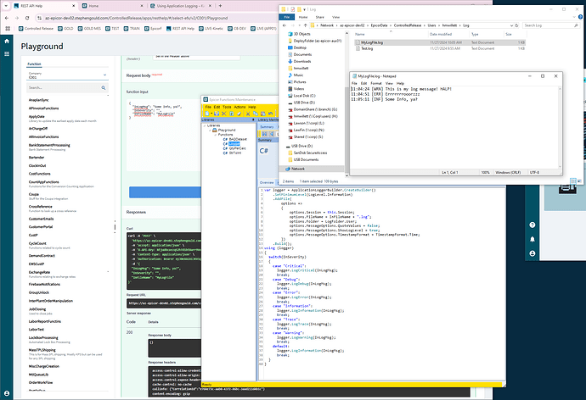Open the address bar history dropdown in Explorer
Image resolution: width=586 pixels, height=400 pixels.
click(511, 25)
